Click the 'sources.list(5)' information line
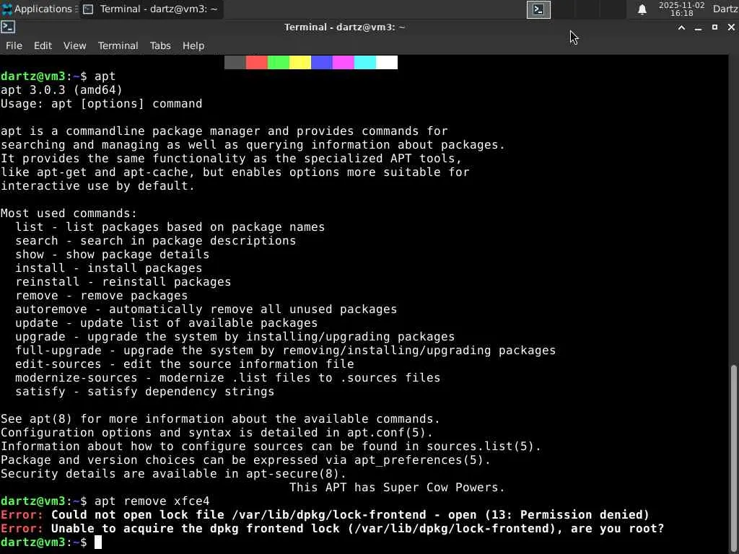739x554 pixels. pyautogui.click(x=271, y=446)
